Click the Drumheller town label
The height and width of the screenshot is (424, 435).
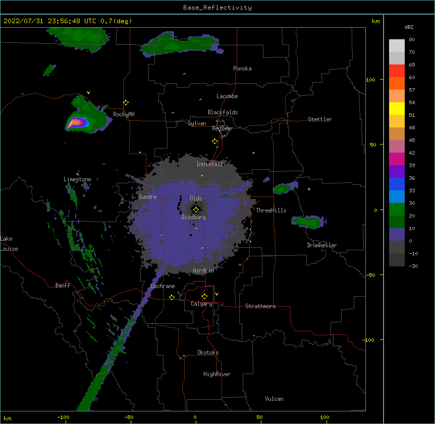[322, 245]
